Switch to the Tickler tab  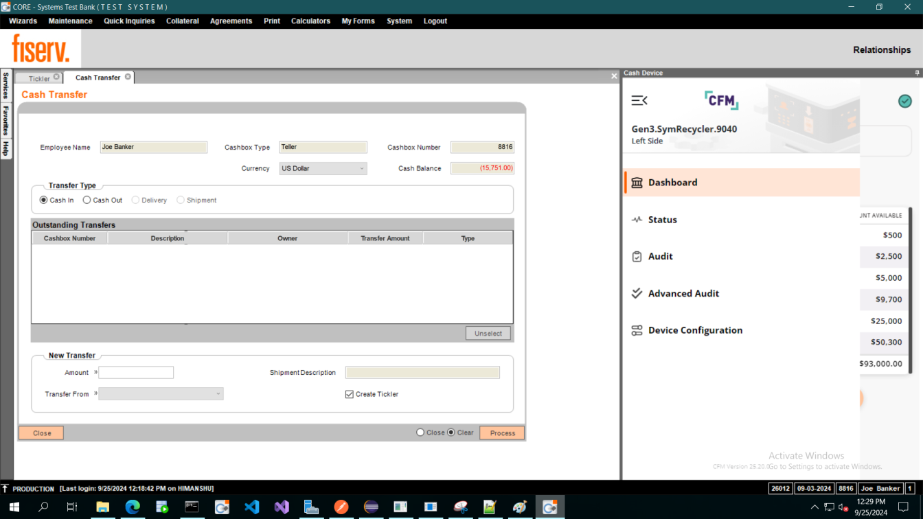(39, 78)
